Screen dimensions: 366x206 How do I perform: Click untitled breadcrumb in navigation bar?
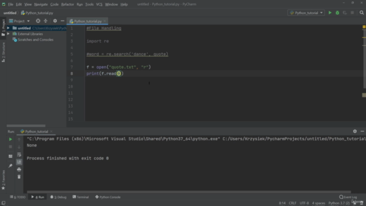10,13
